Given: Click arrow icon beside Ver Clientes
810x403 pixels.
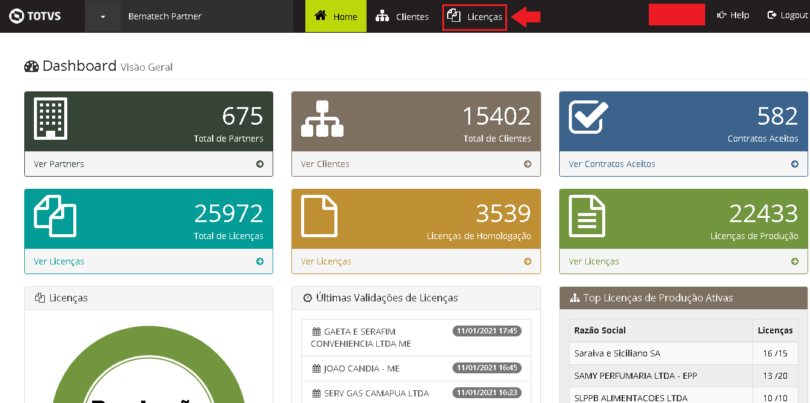Looking at the screenshot, I should point(528,164).
